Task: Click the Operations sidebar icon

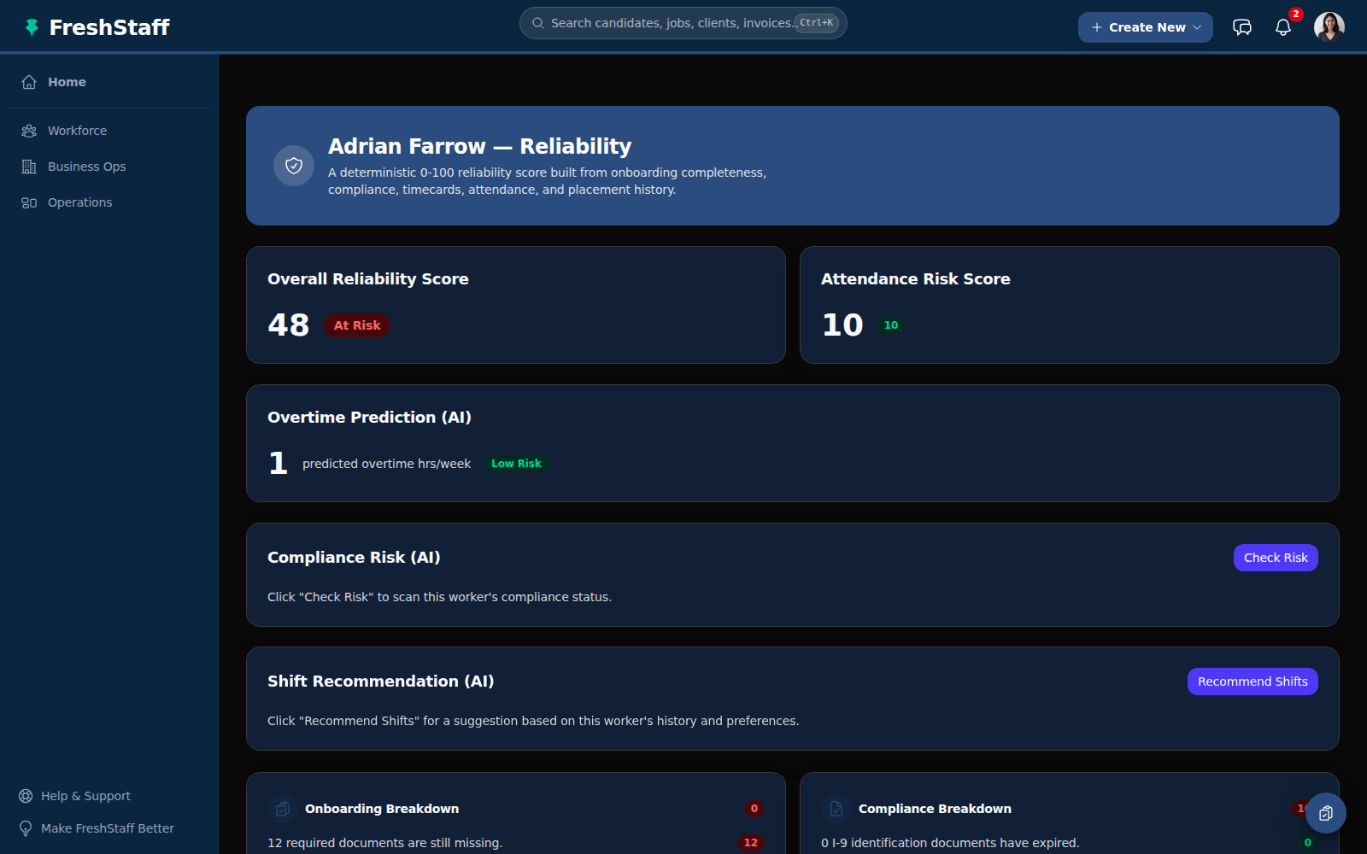Action: 29,202
